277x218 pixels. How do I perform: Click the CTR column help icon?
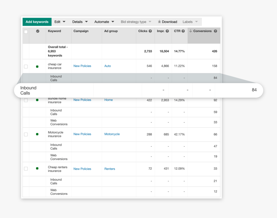pyautogui.click(x=183, y=31)
